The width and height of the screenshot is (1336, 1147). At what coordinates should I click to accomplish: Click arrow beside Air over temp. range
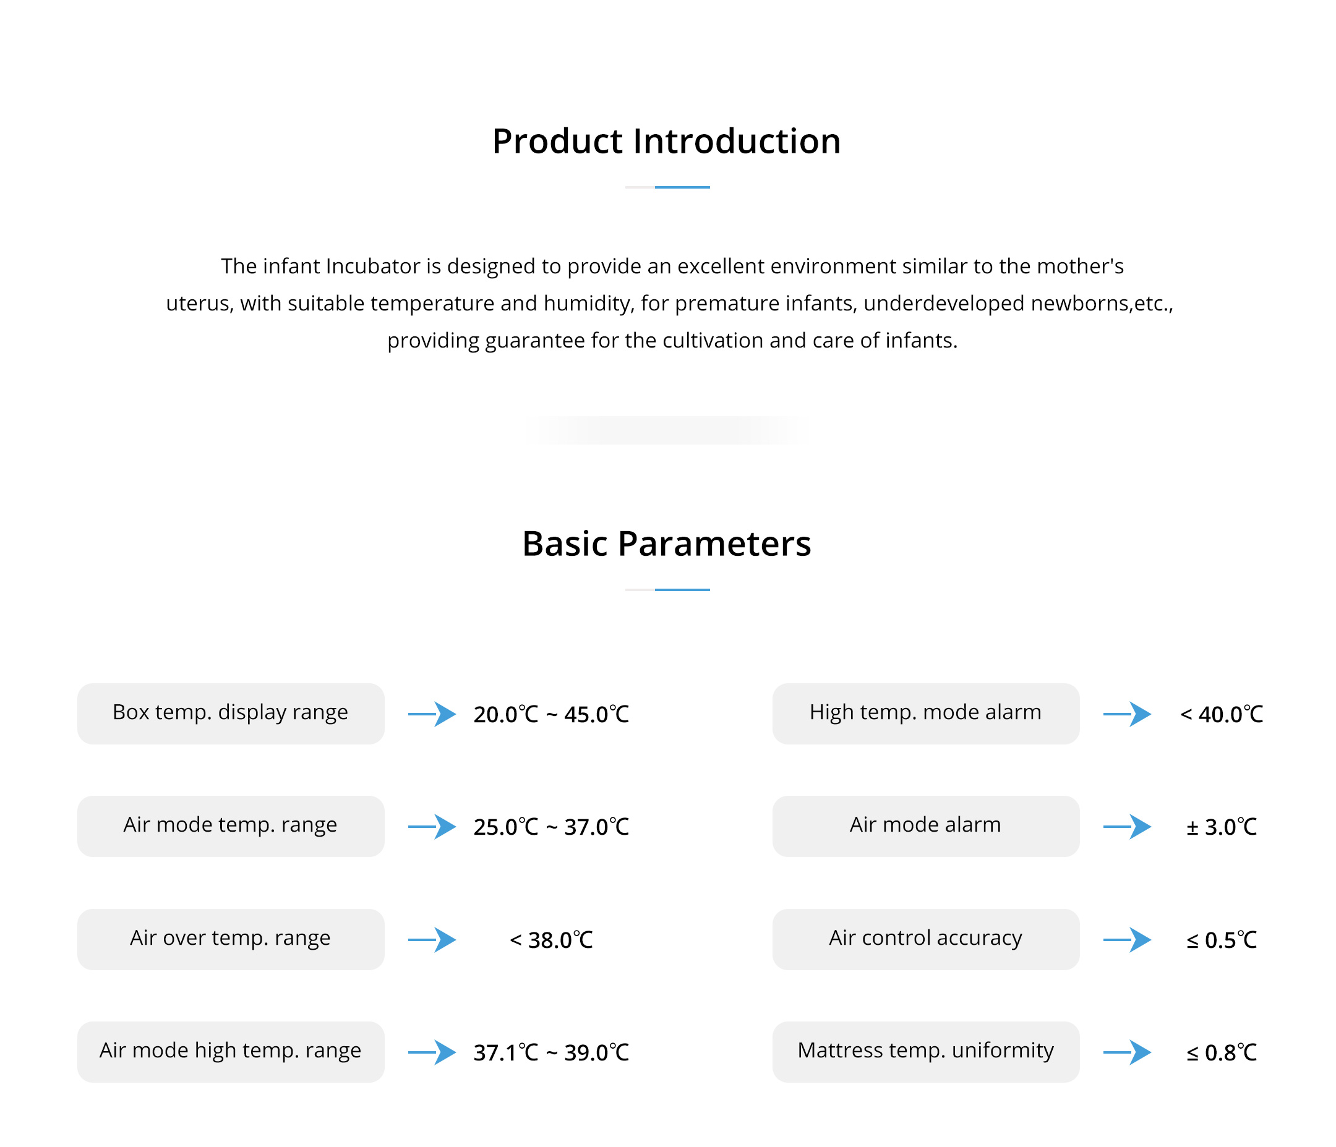[x=432, y=940]
